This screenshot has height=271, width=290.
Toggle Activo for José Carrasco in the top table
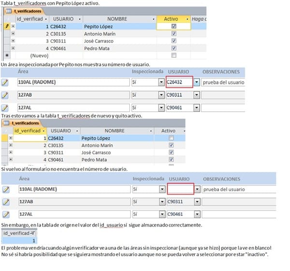[x=174, y=41]
